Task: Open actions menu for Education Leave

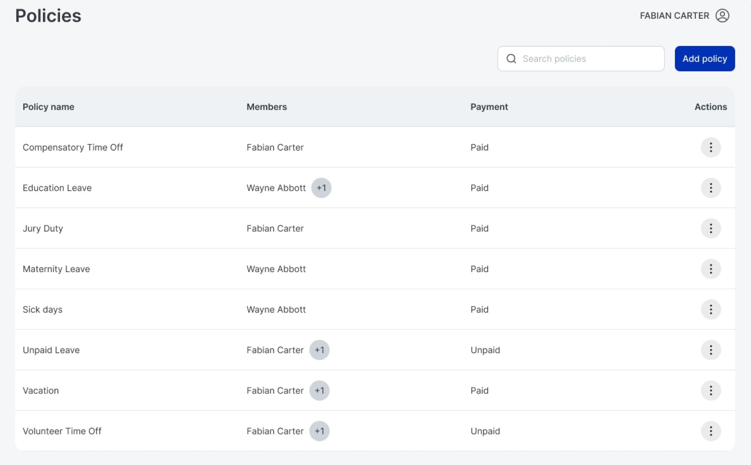Action: click(x=710, y=188)
